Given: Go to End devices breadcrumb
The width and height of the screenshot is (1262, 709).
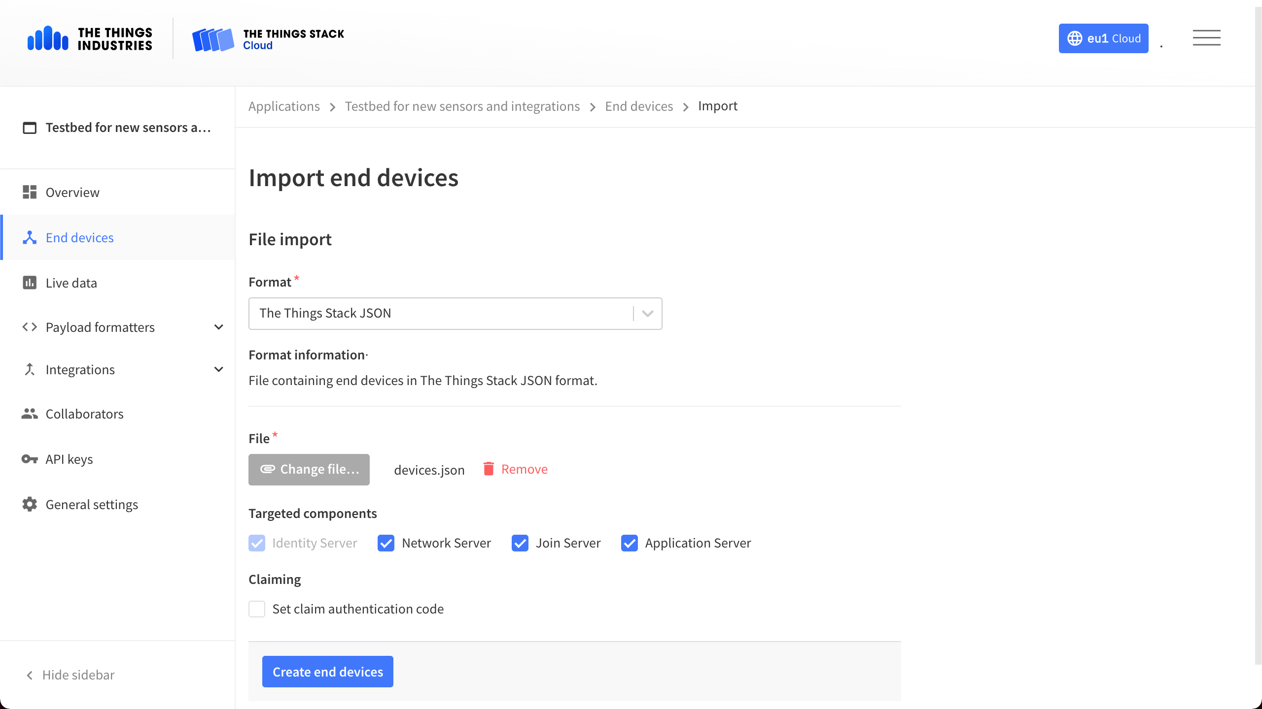Looking at the screenshot, I should [x=639, y=106].
